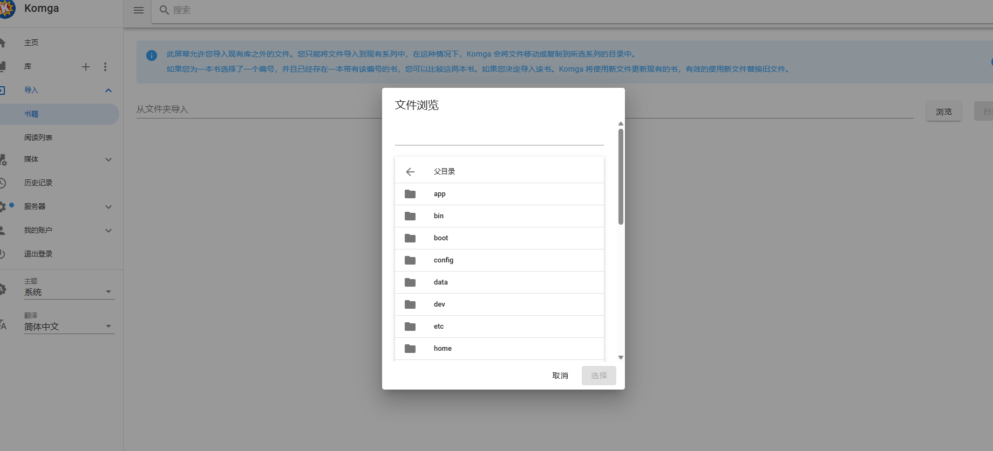Collapse the 导入 section chevron
This screenshot has height=451, width=993.
tap(108, 91)
